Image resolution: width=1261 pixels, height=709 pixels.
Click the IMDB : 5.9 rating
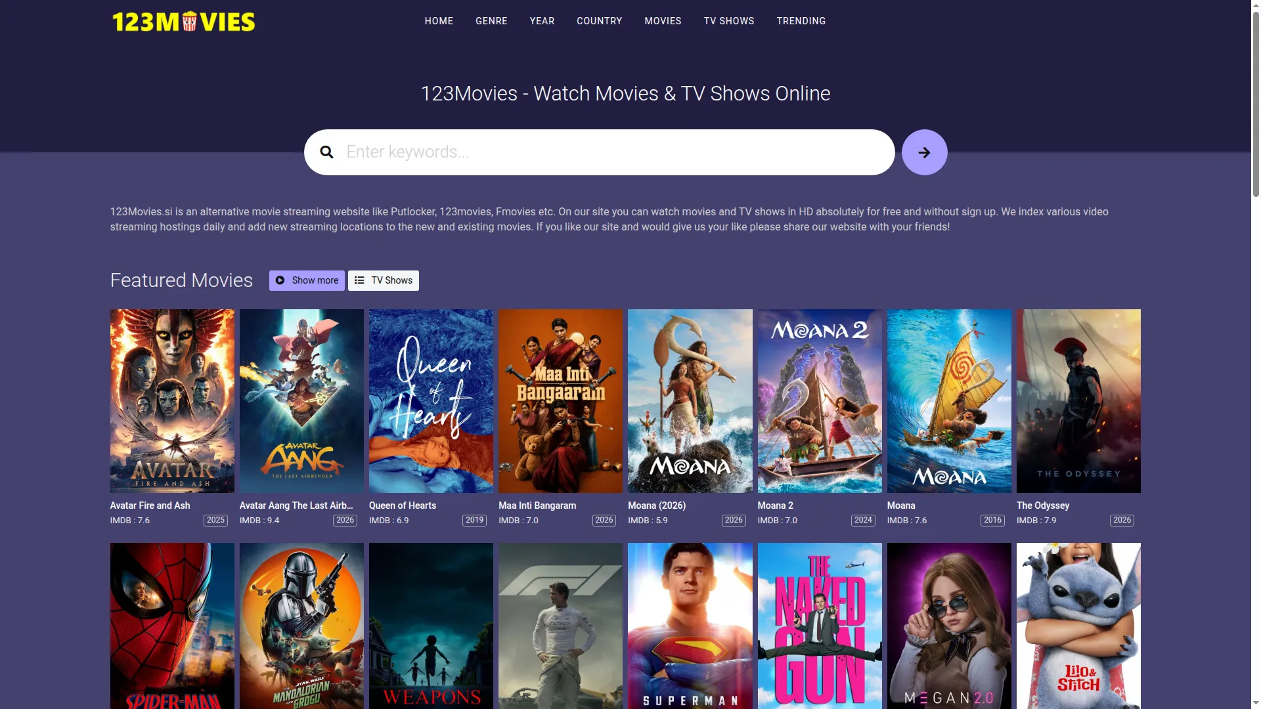click(x=648, y=521)
